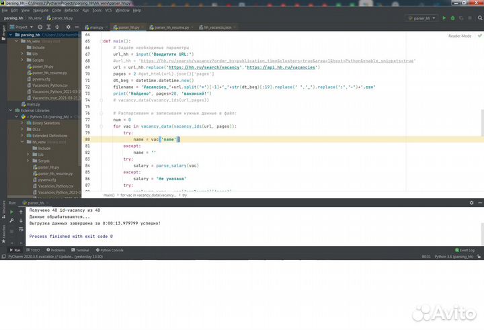
Task: Collapse the first hh_venv folder in the tree
Action: (x=17, y=41)
